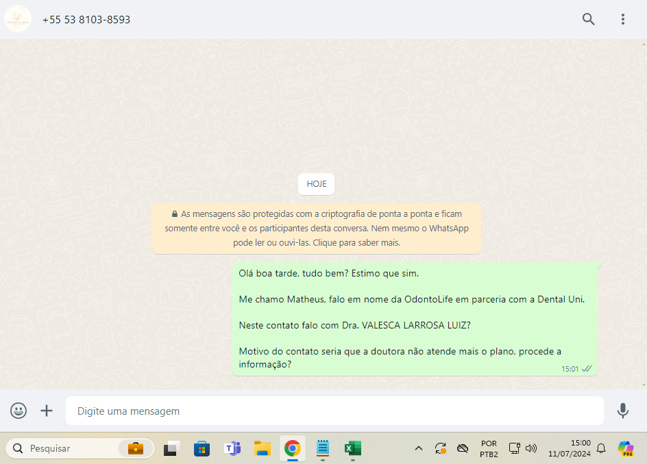
Task: Search messages in this conversation
Action: click(589, 19)
